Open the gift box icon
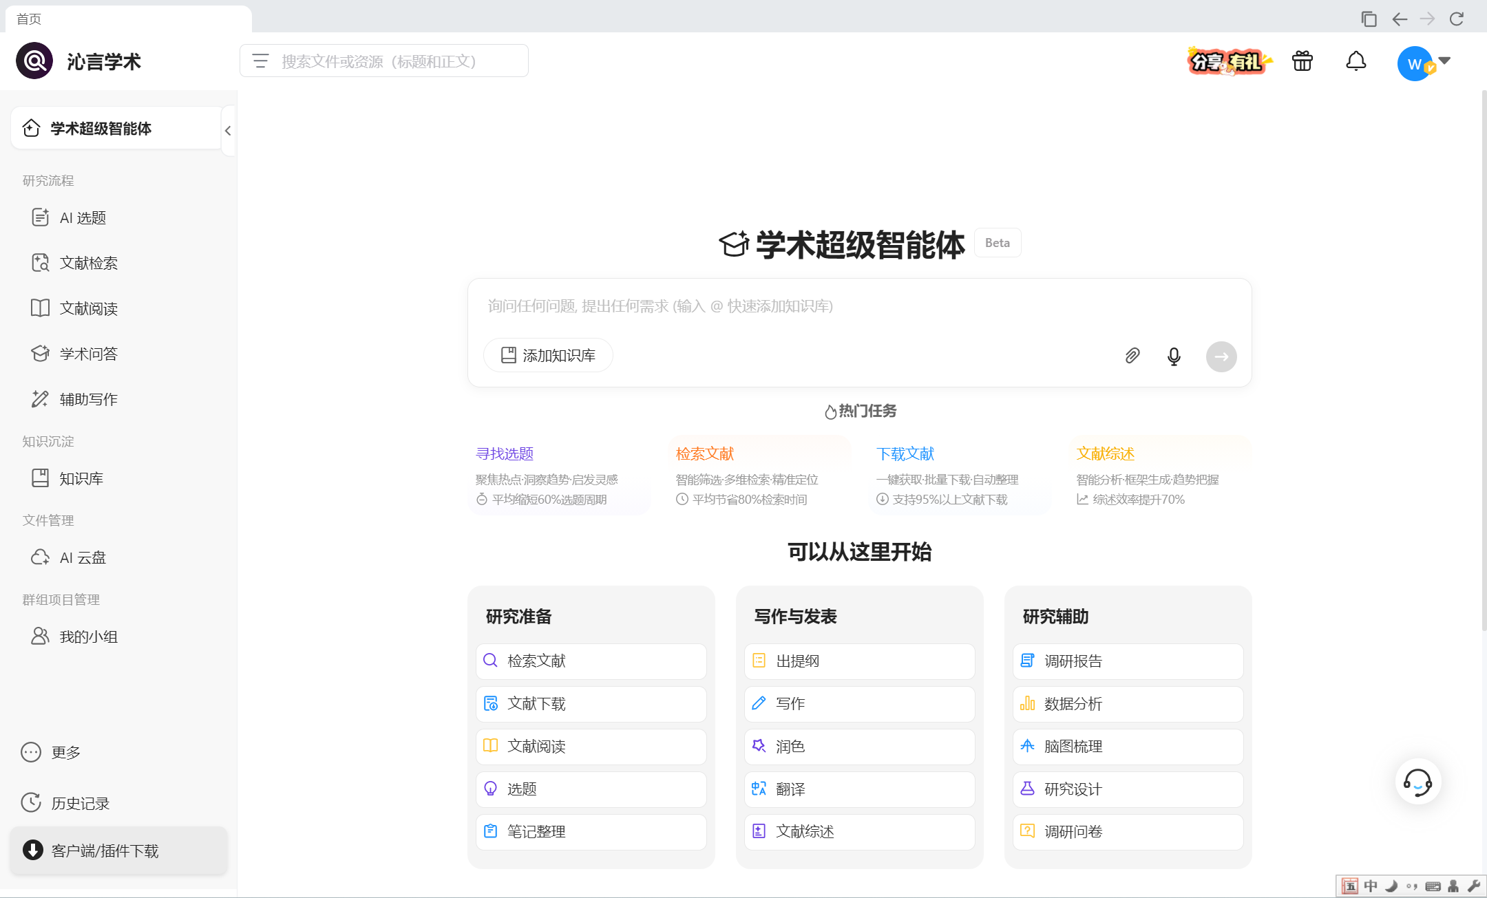The image size is (1487, 898). pyautogui.click(x=1302, y=61)
